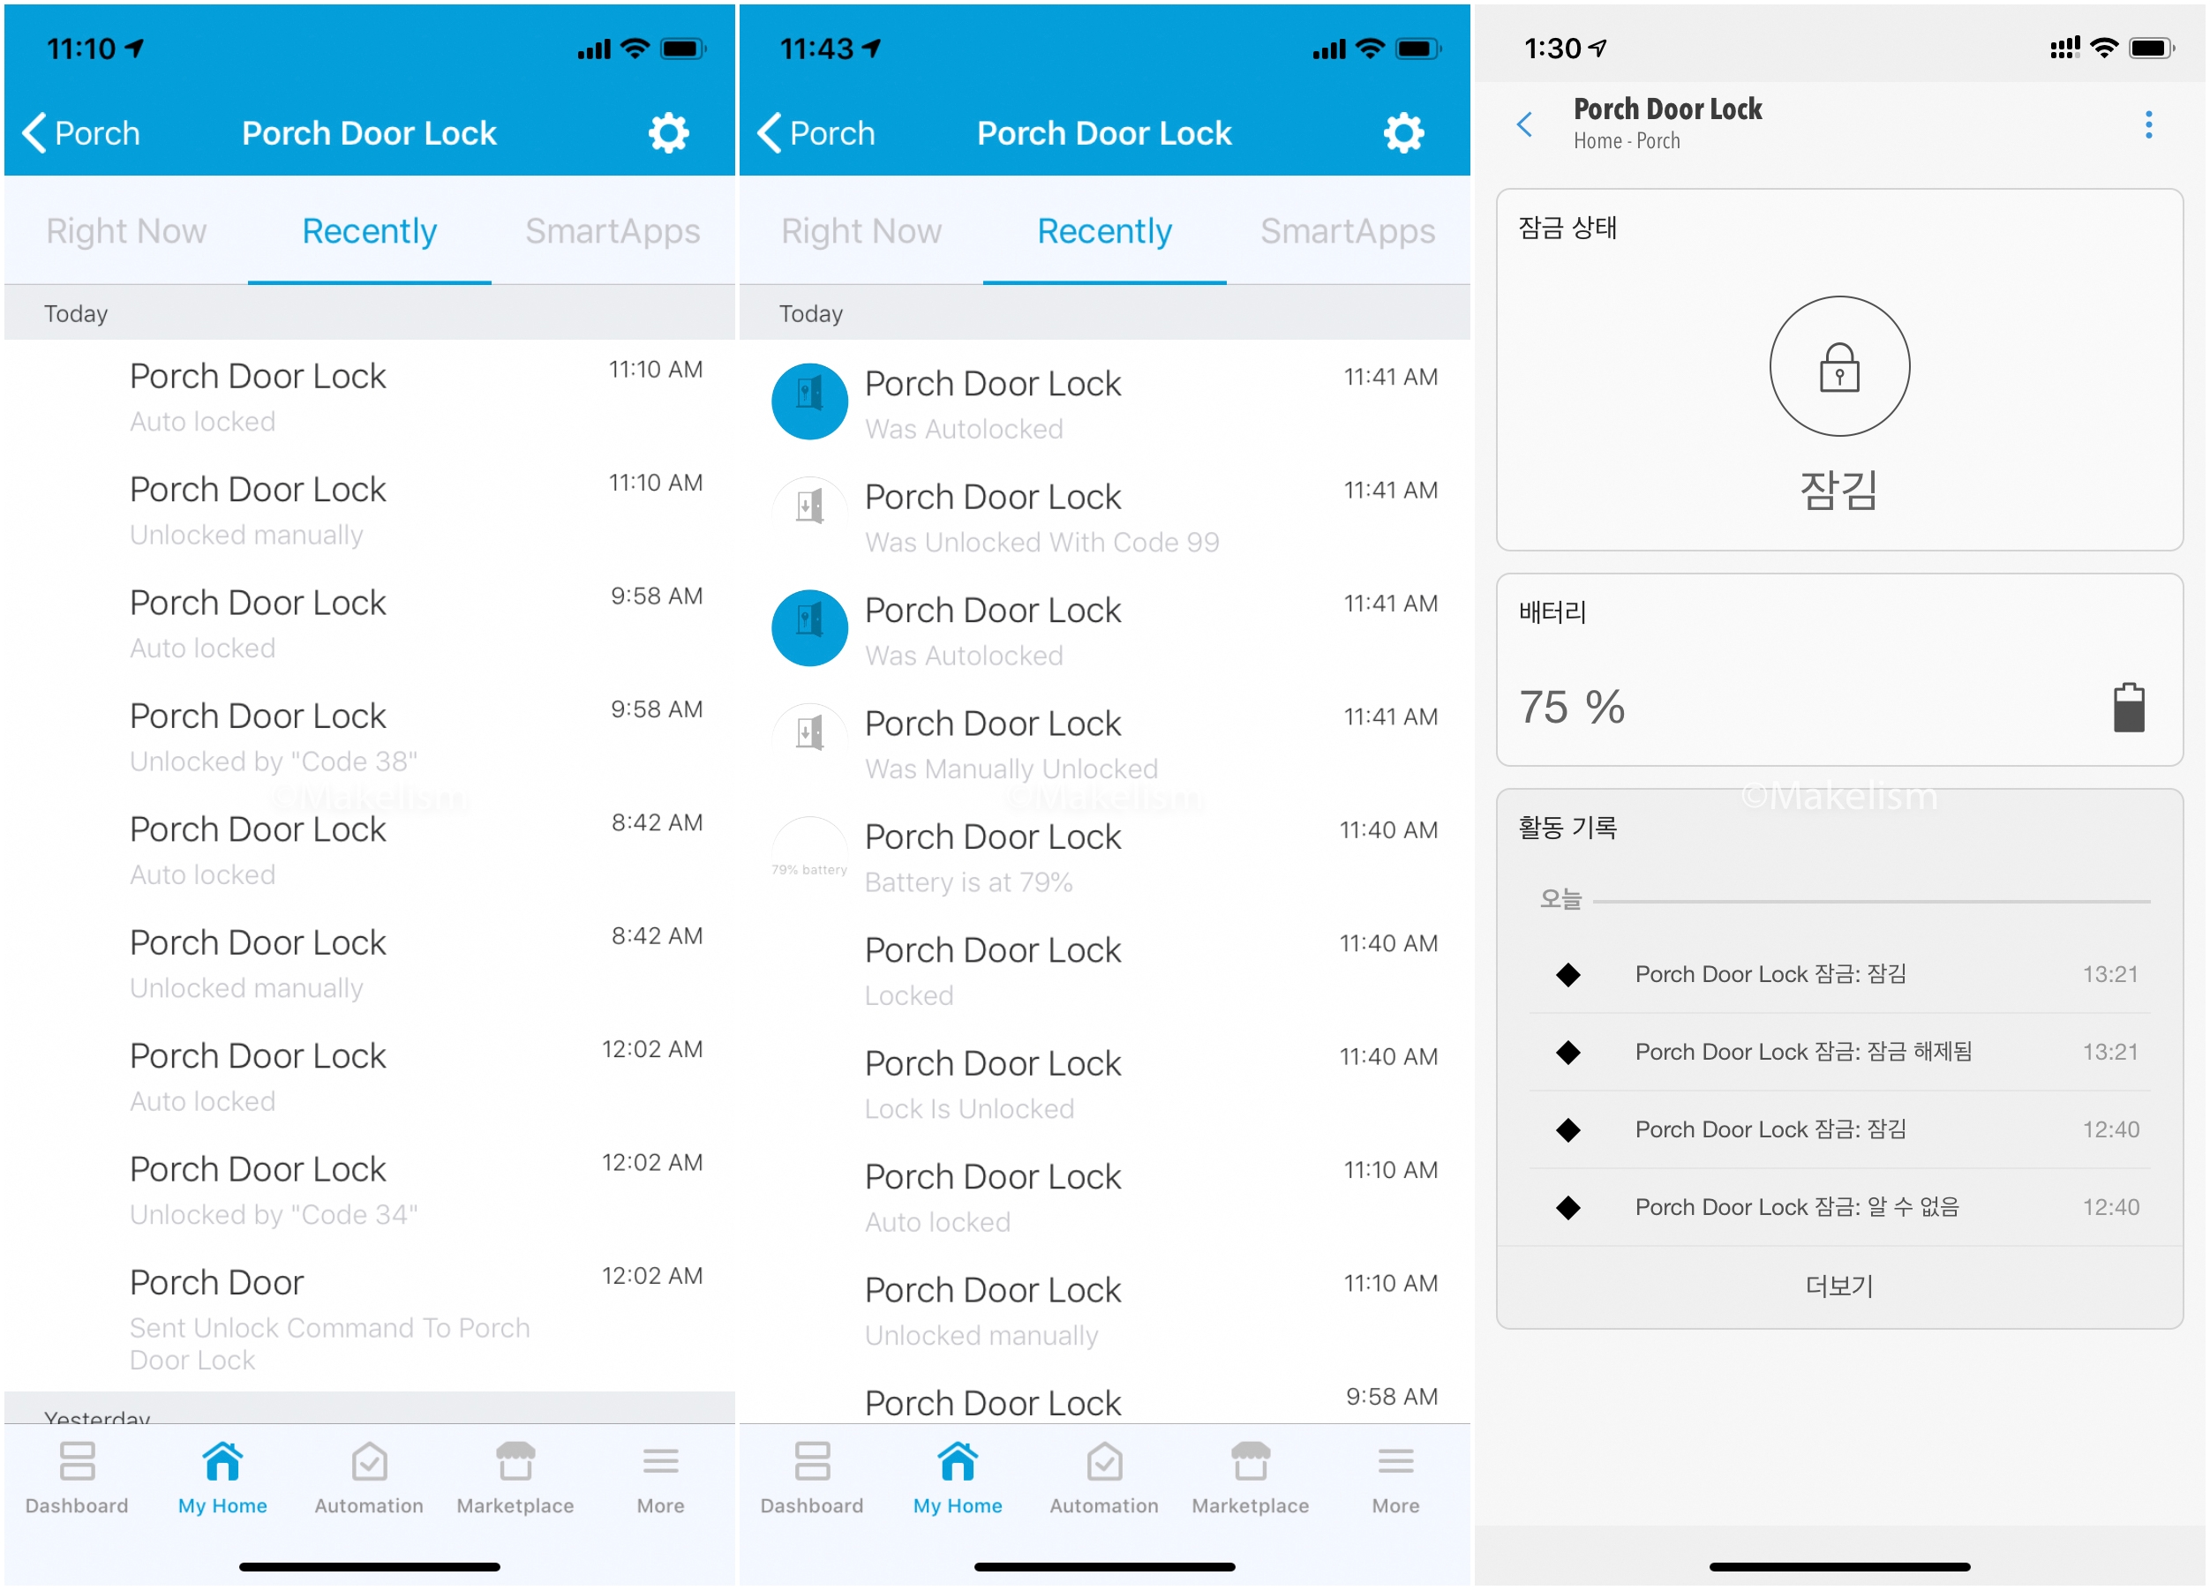Tap back chevron in Korean lock screen
Image resolution: width=2210 pixels, height=1590 pixels.
[1525, 124]
